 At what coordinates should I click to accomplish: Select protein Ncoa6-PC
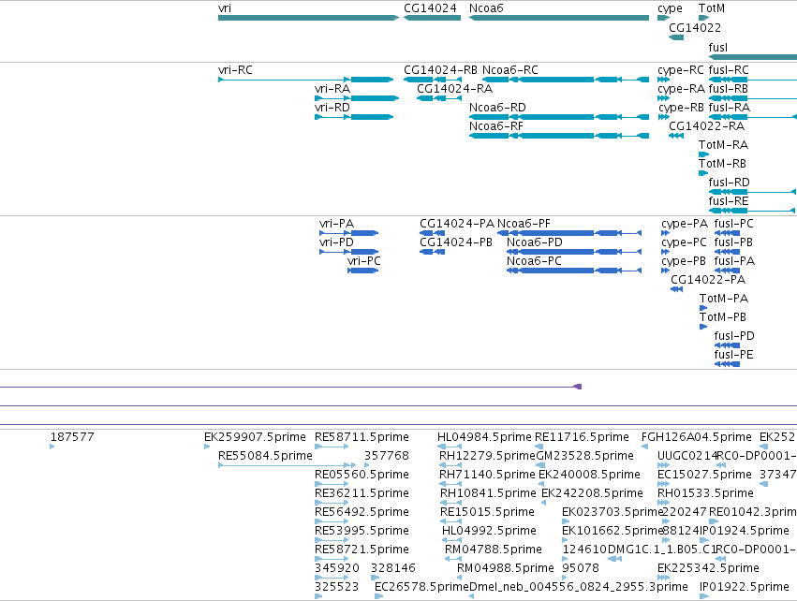pyautogui.click(x=574, y=271)
